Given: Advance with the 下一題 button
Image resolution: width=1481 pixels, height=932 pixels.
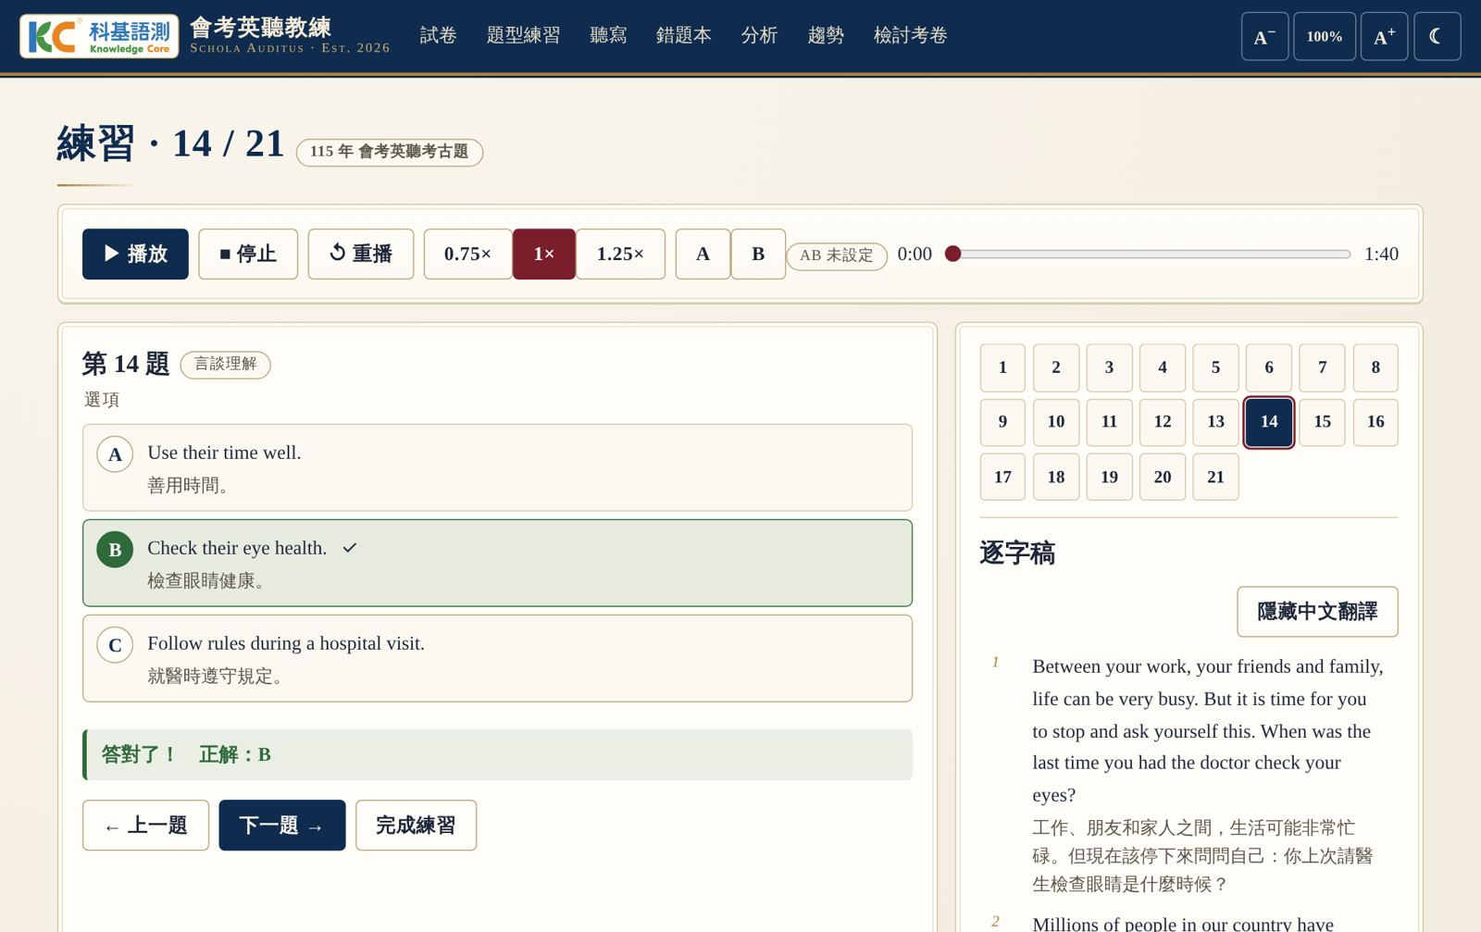Looking at the screenshot, I should point(282,825).
